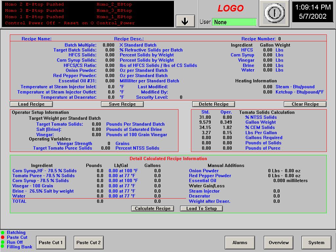Viewport: 336px width, 252px height.
Task: Click the User field showing None
Action: click(x=234, y=22)
